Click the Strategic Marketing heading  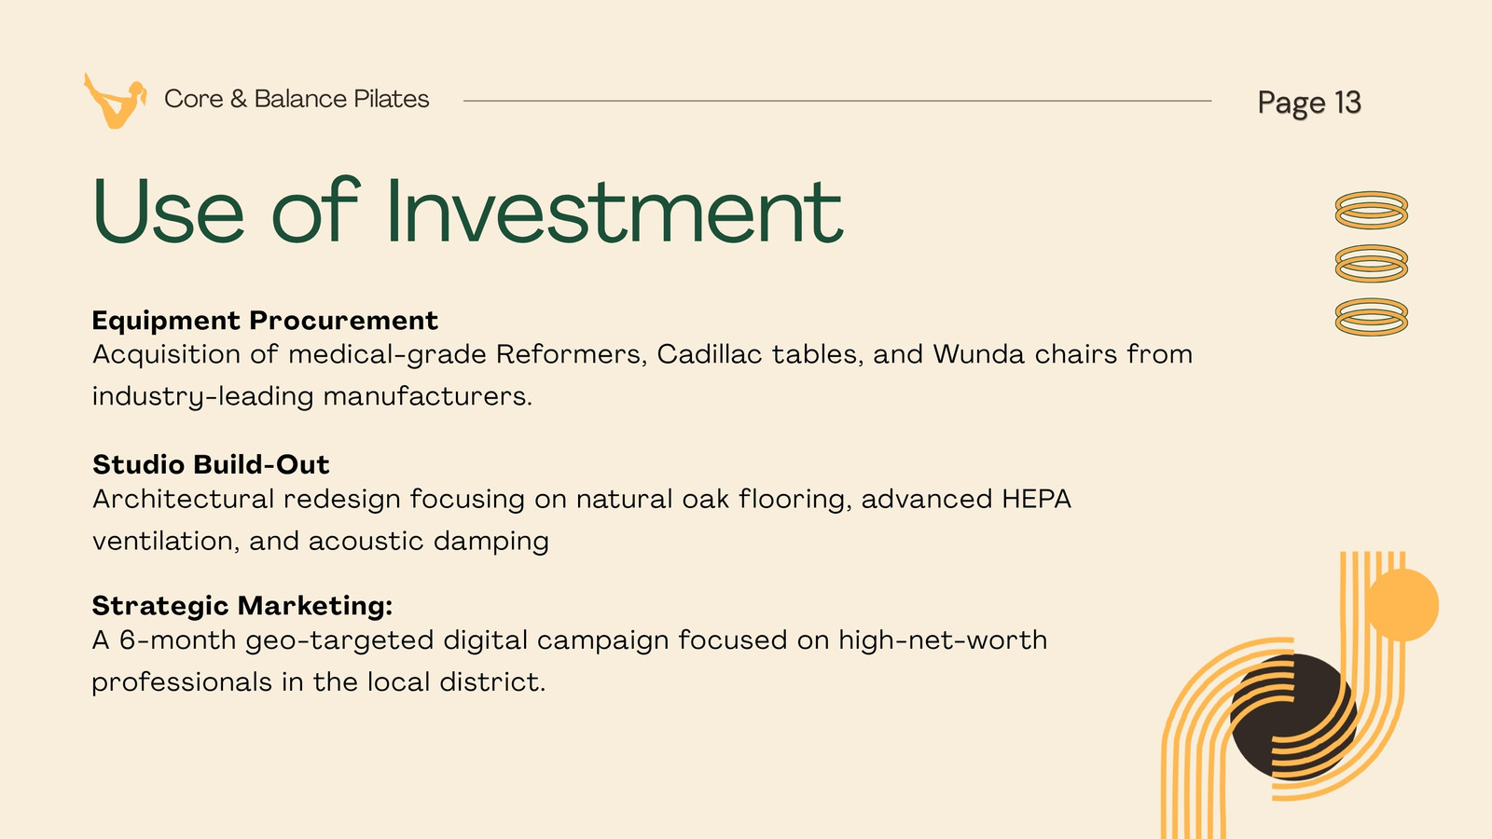[x=242, y=606]
